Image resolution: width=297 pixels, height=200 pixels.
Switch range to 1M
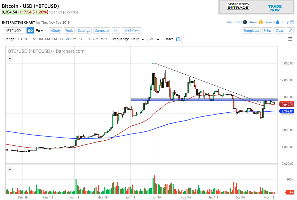(x=34, y=39)
